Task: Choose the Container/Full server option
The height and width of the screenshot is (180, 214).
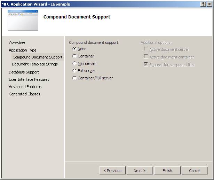Action: pos(74,78)
